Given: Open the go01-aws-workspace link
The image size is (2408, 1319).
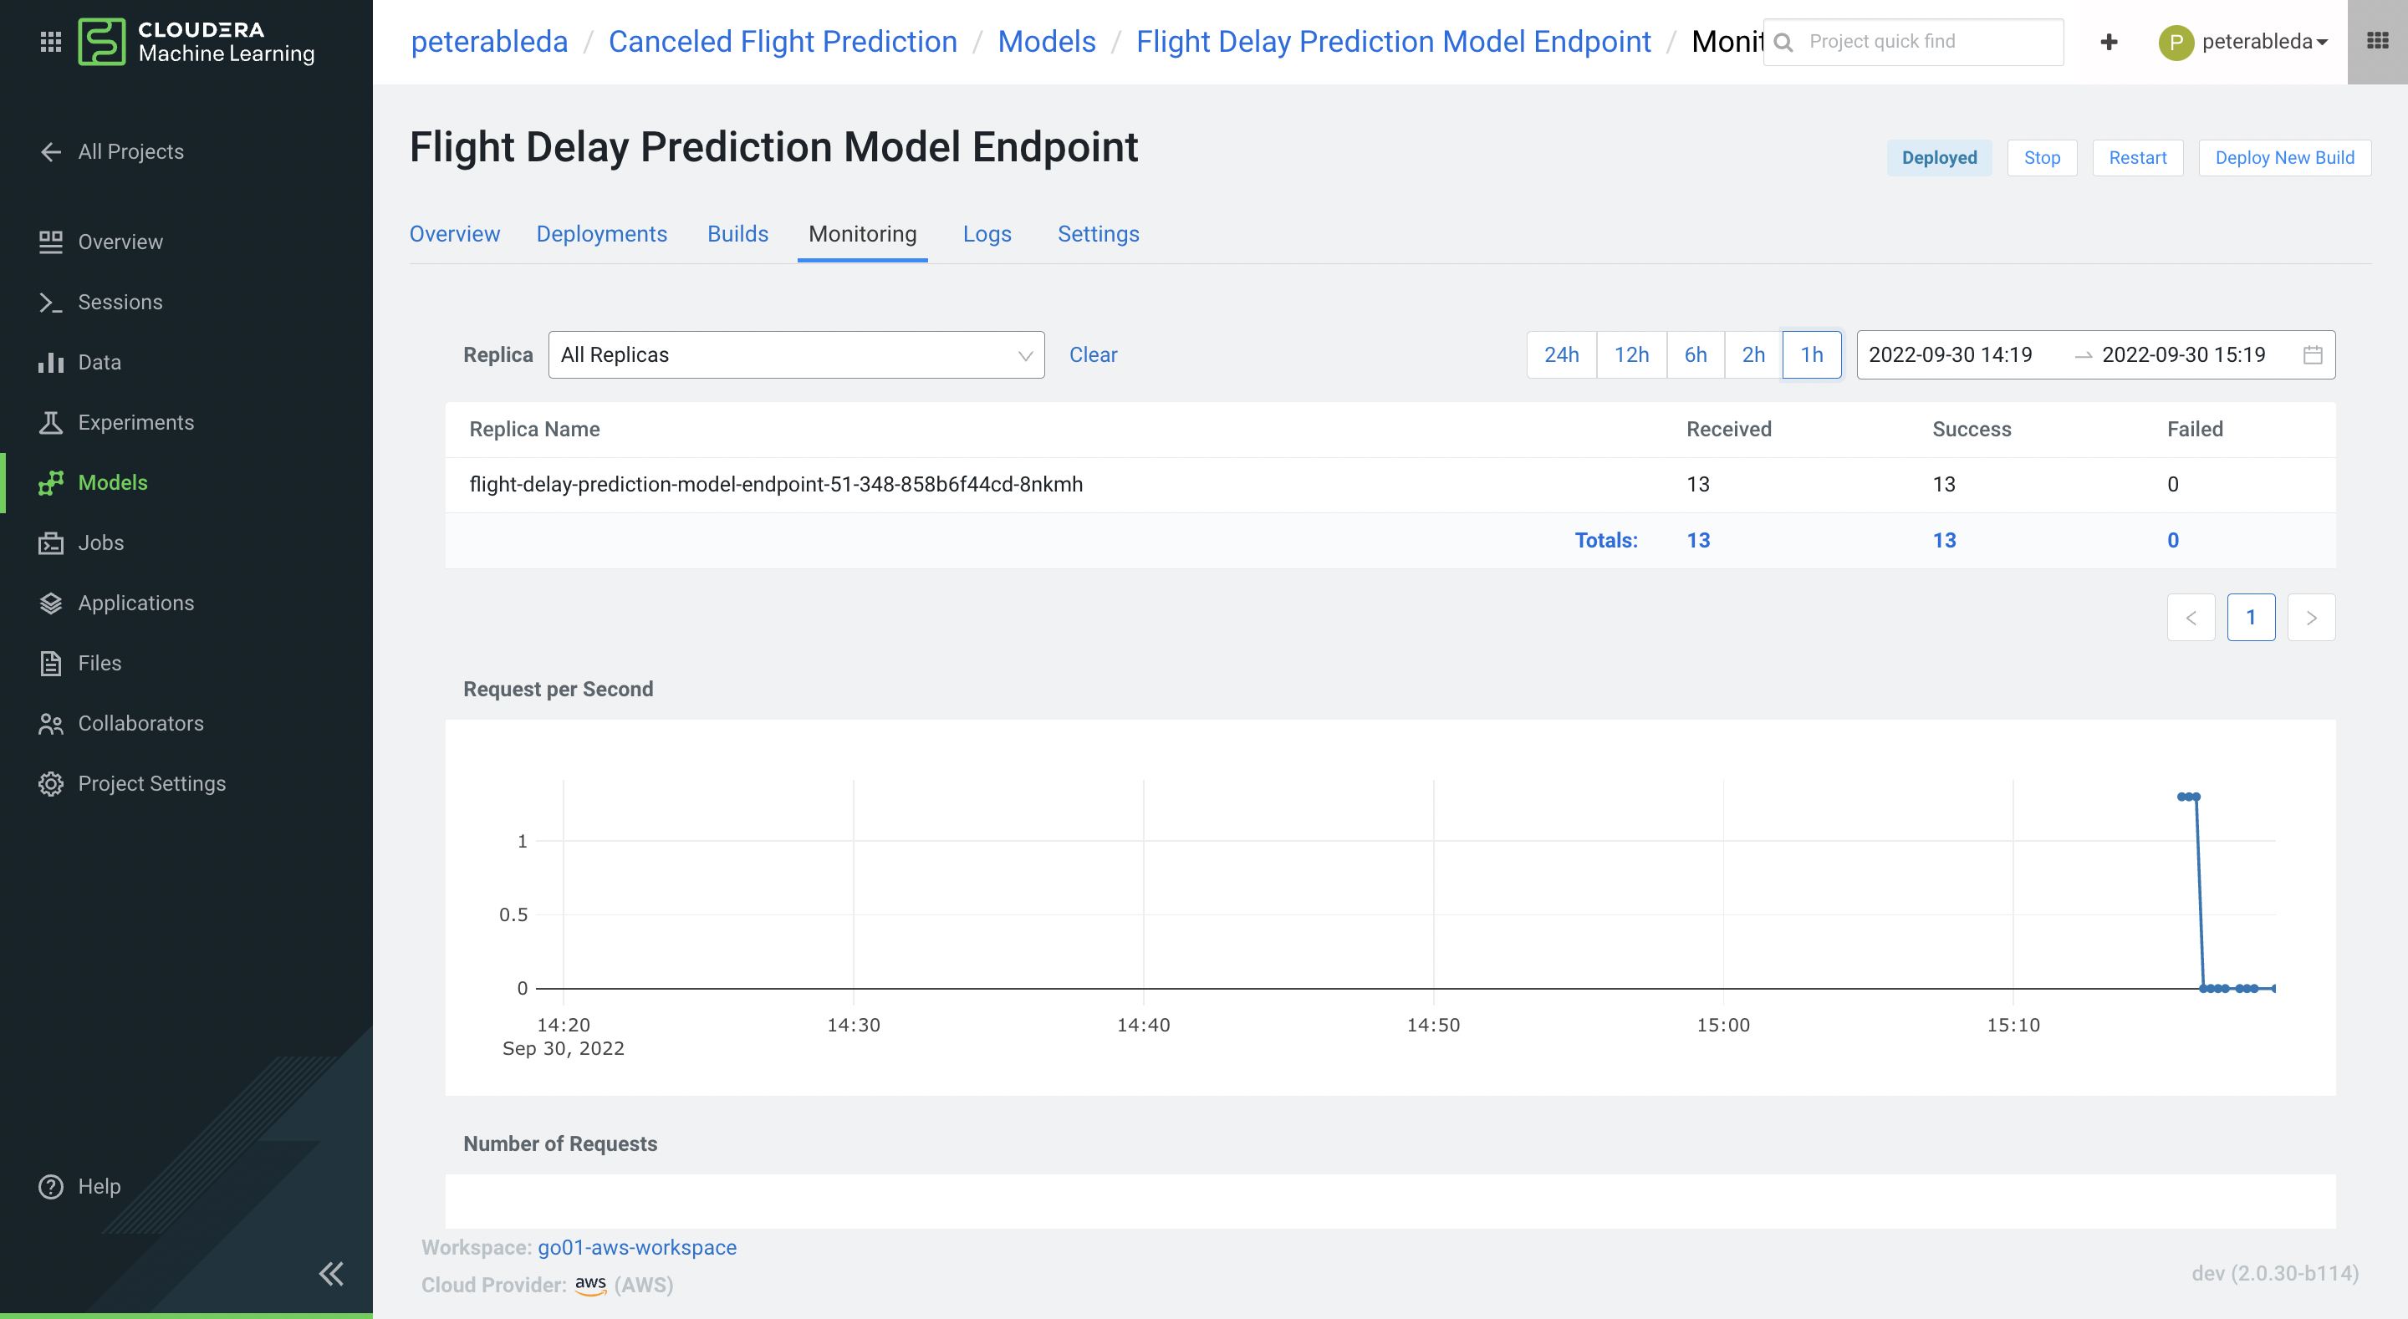Looking at the screenshot, I should tap(636, 1247).
